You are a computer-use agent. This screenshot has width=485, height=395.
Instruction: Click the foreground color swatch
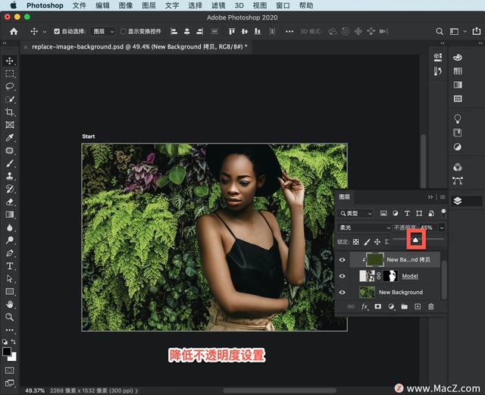coord(7,352)
